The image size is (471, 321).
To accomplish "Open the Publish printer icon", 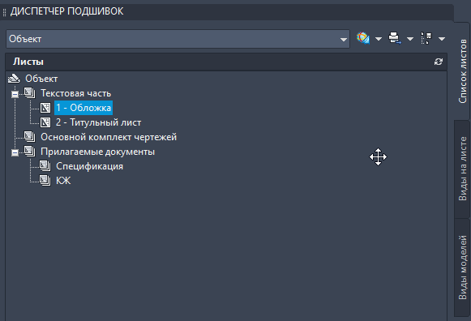I will pos(395,38).
